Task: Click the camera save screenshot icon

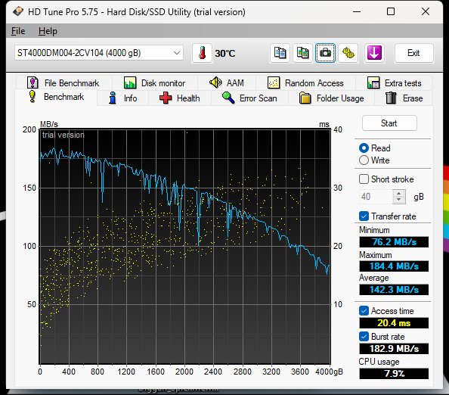Action: [325, 53]
